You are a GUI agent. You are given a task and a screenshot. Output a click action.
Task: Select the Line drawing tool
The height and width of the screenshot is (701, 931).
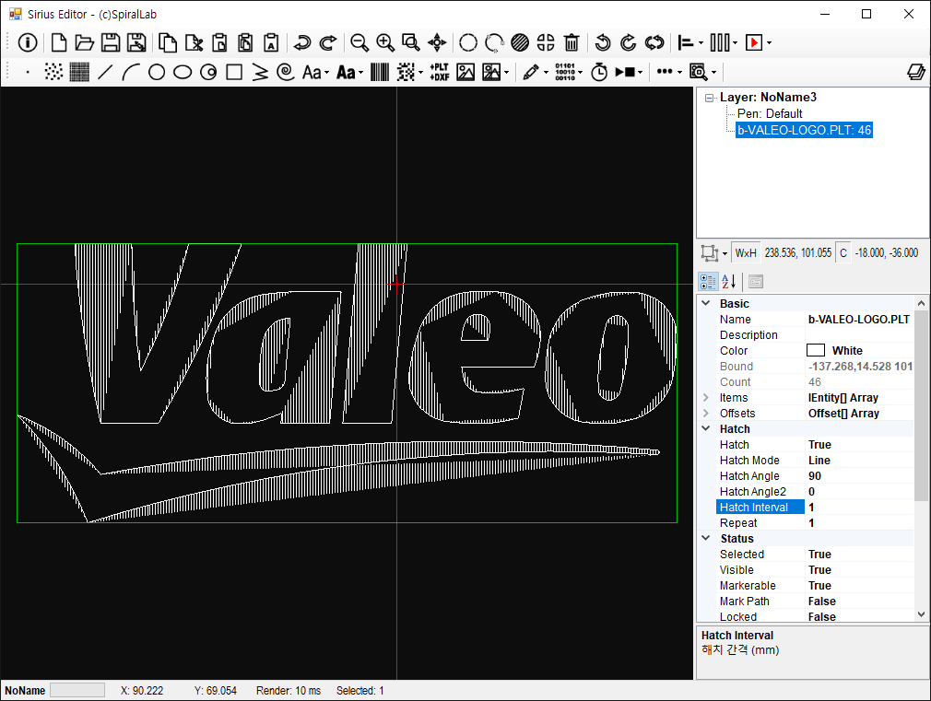105,73
